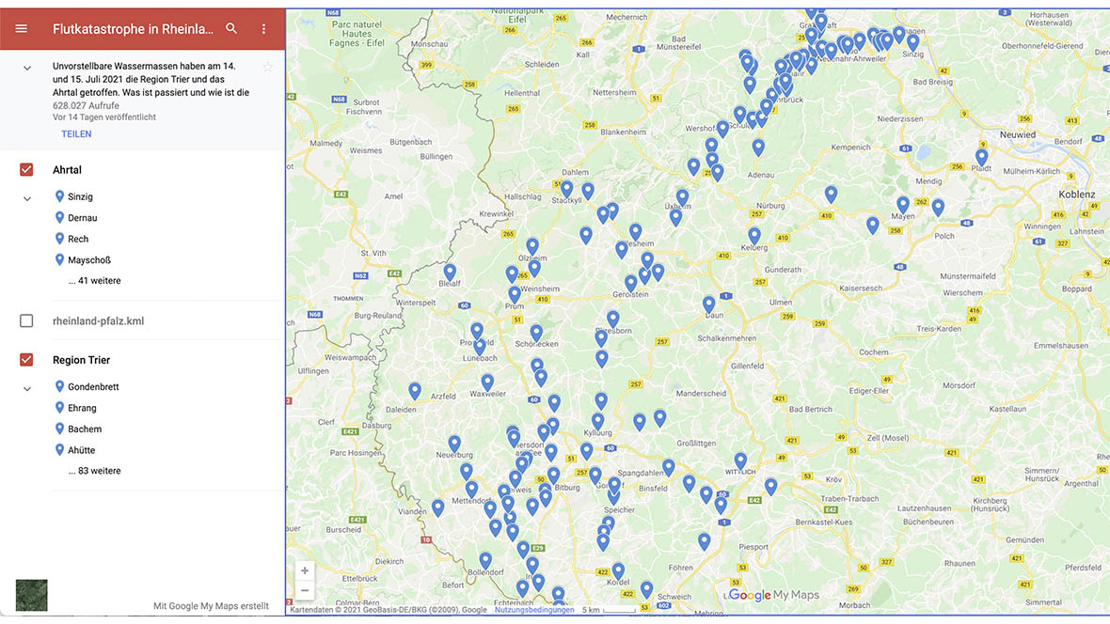This screenshot has height=624, width=1110.
Task: Click the Google My Maps logo on map
Action: click(773, 595)
